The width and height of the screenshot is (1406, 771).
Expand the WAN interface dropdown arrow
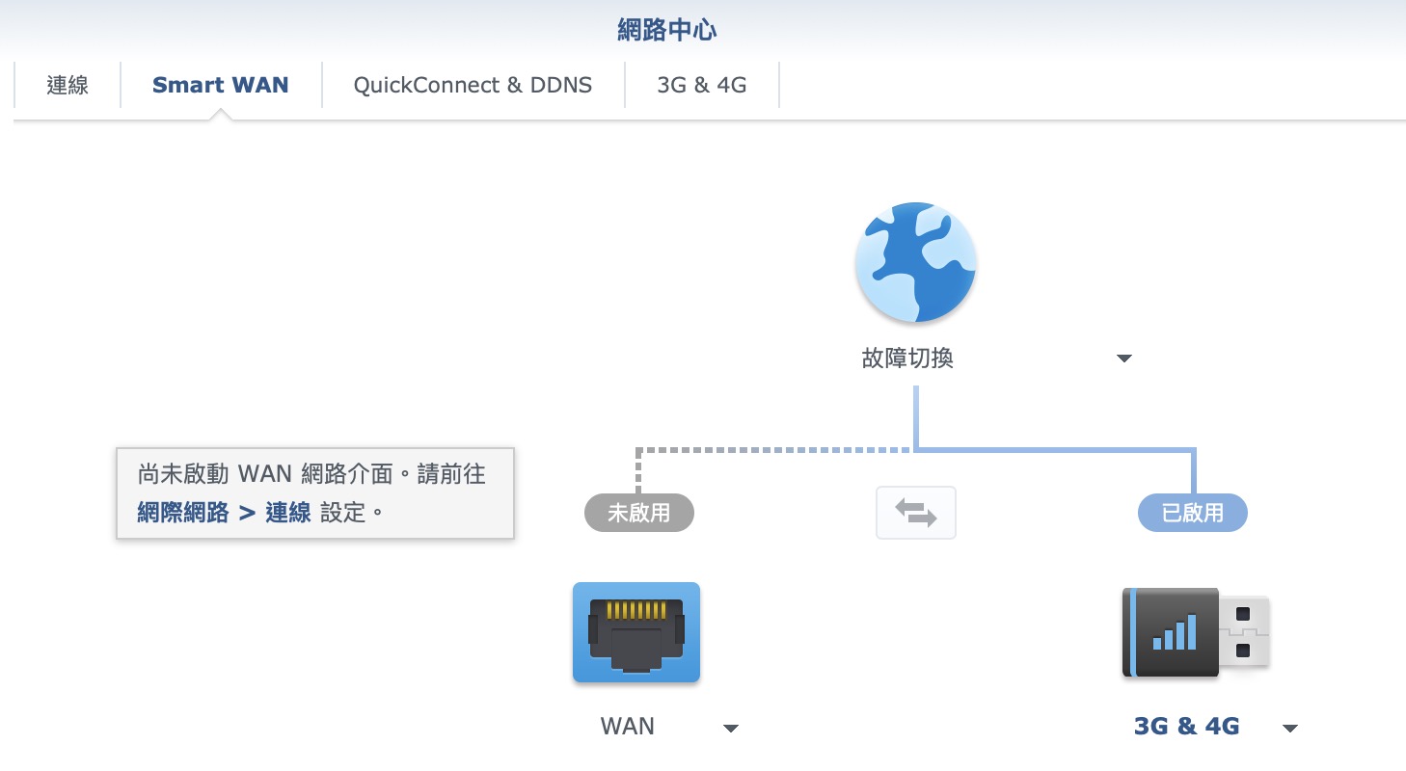tap(731, 728)
